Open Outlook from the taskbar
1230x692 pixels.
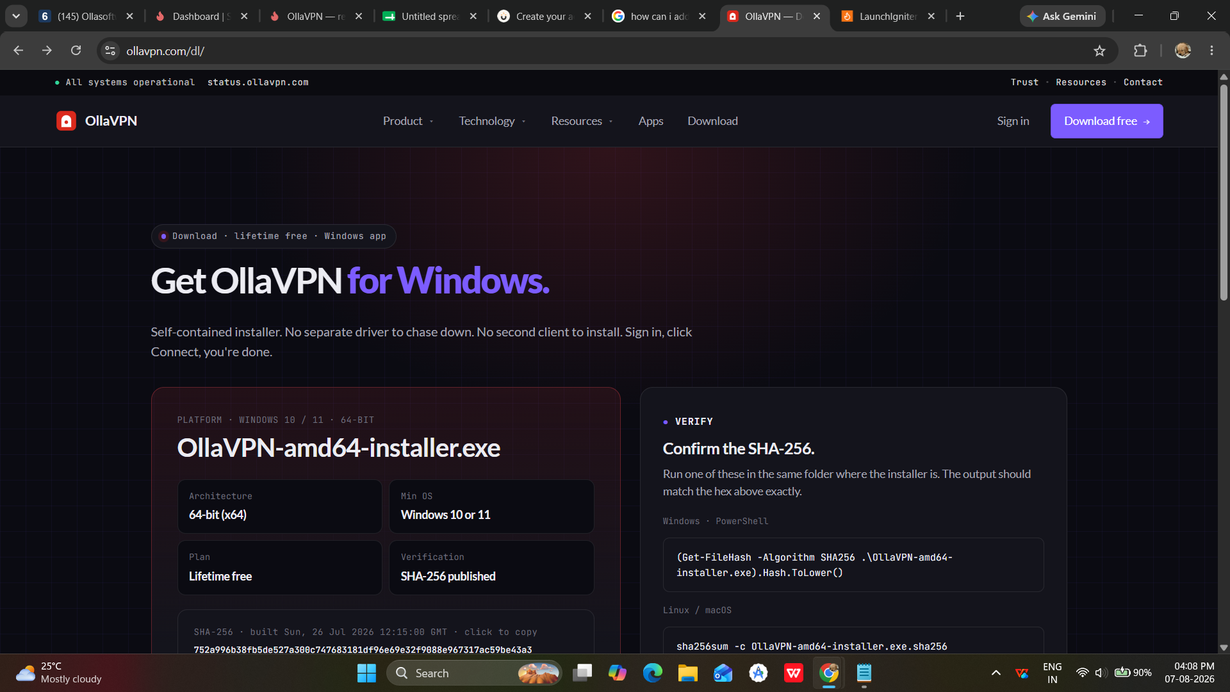tap(723, 673)
